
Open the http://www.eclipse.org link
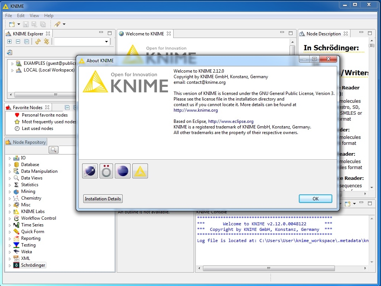coord(231,121)
